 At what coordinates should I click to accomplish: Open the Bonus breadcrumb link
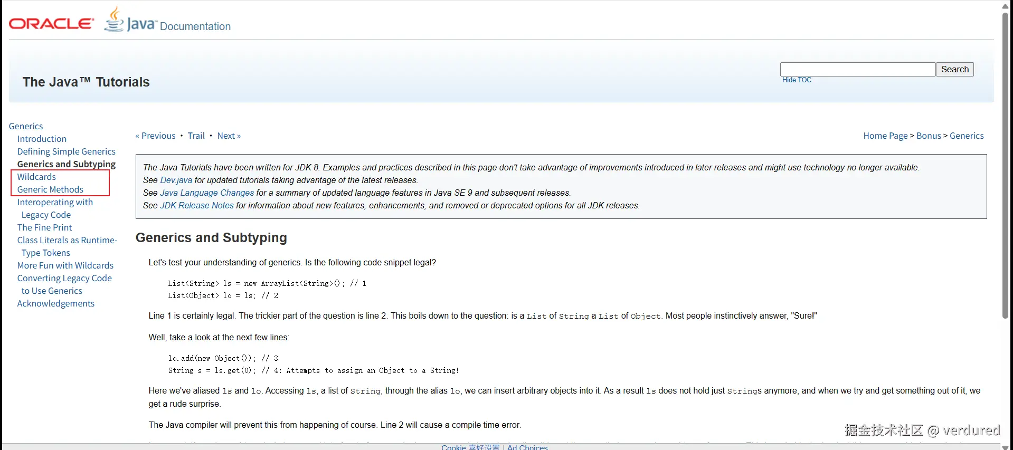(x=929, y=136)
